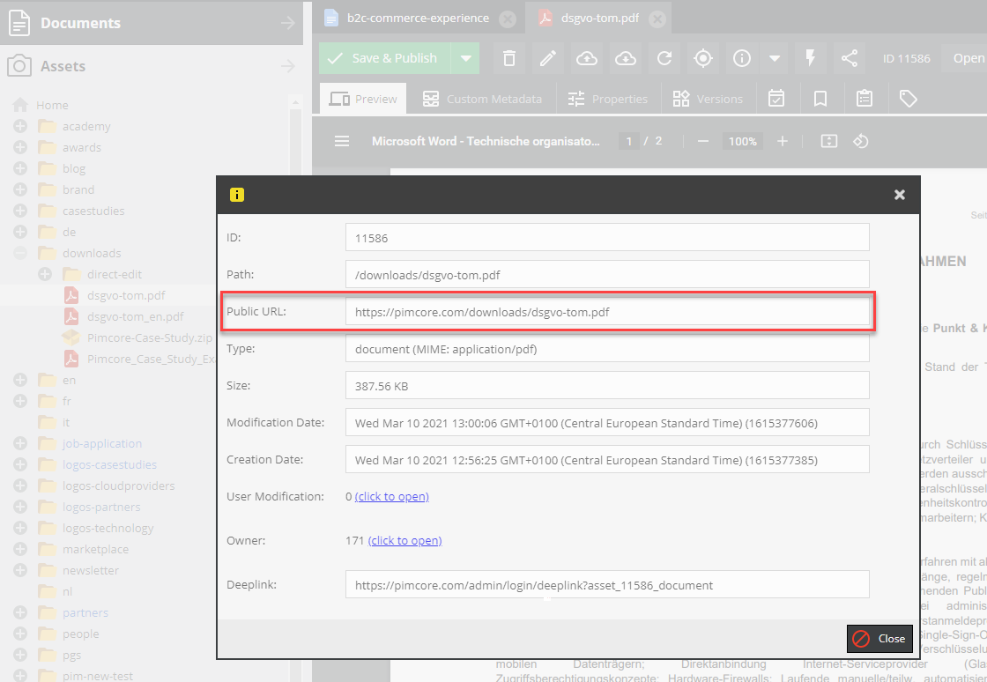Click the Path field
Image resolution: width=987 pixels, height=682 pixels.
click(607, 274)
